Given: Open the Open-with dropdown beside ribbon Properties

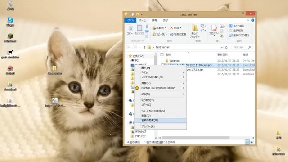Looking at the screenshot, I should tap(223, 27).
